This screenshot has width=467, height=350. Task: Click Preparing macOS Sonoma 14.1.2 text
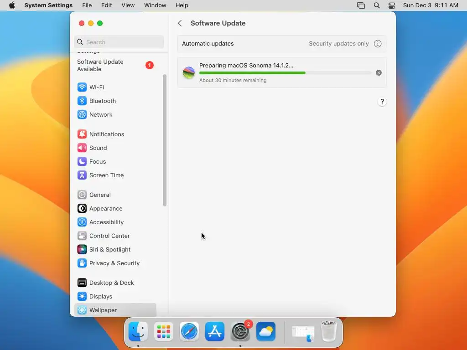246,66
